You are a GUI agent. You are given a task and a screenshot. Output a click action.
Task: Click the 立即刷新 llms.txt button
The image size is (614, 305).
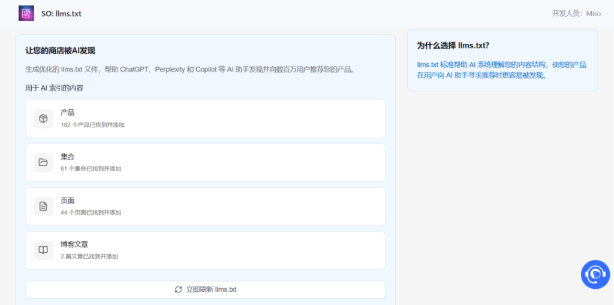coord(206,289)
